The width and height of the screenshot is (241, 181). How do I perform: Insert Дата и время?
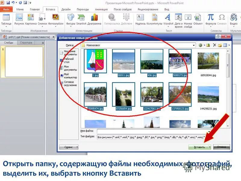coord(178,21)
